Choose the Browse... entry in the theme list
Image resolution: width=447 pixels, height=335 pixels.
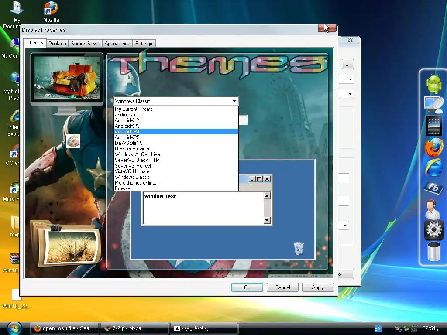point(176,188)
